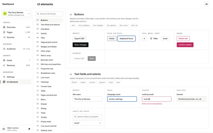The width and height of the screenshot is (213, 133).
Task: Click the Site name input field
Action: pyautogui.click(x=87, y=99)
